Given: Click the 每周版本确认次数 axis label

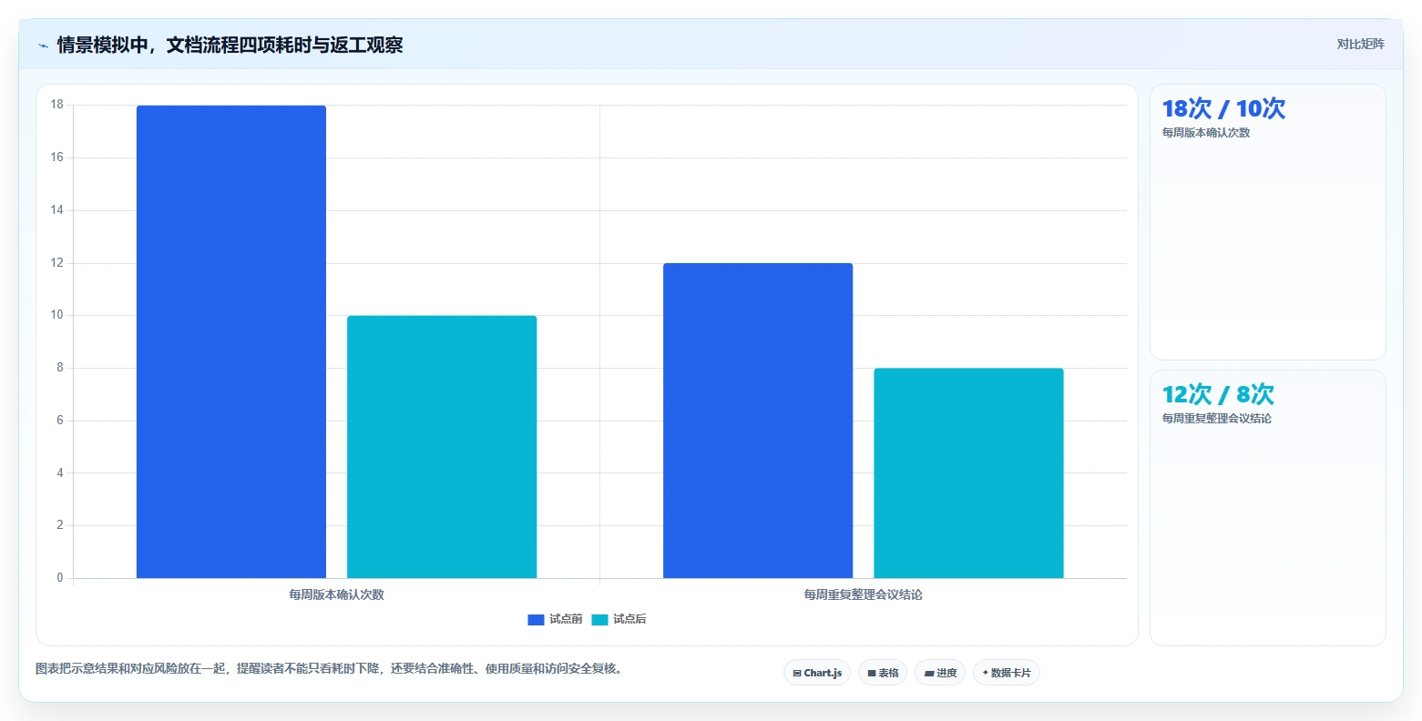Looking at the screenshot, I should click(336, 594).
